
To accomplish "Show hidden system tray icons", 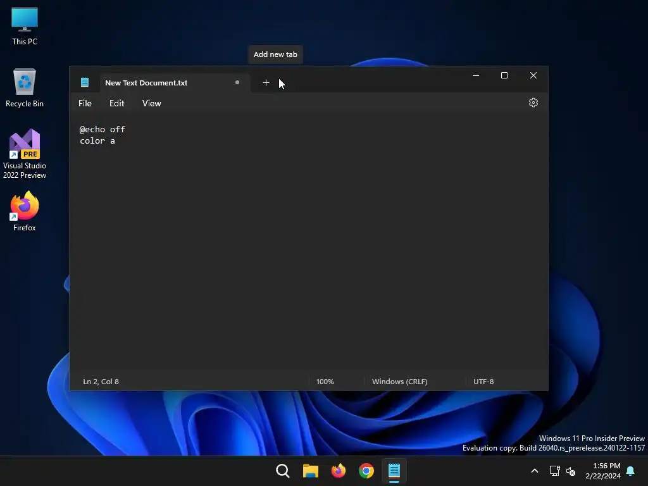I will [534, 471].
